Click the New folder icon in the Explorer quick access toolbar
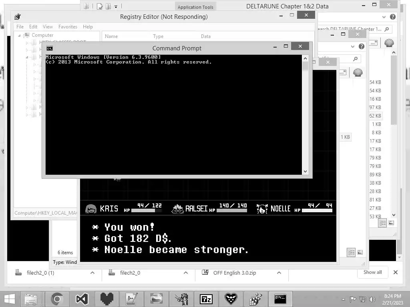410x307 pixels. (x=108, y=6)
